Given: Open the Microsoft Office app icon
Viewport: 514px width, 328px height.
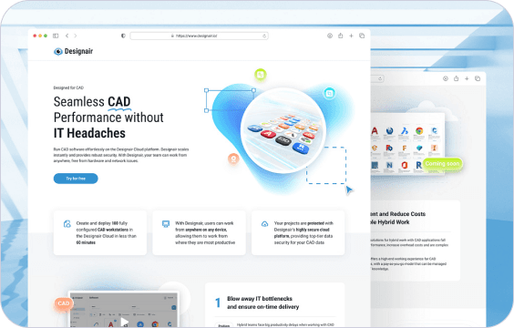Looking at the screenshot, I should (x=405, y=165).
